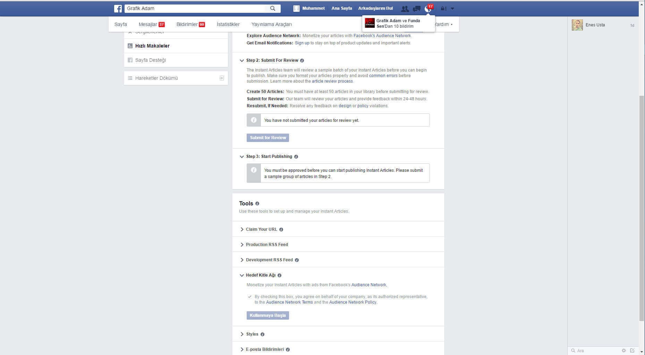Open Ana Sayfa link in top bar
645x355 pixels.
tap(341, 8)
